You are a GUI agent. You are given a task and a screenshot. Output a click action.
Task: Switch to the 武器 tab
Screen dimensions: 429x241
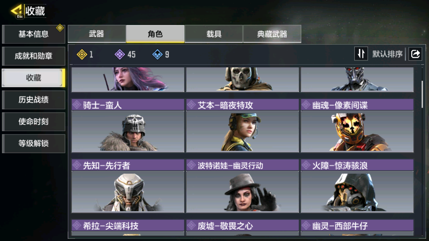tap(97, 34)
